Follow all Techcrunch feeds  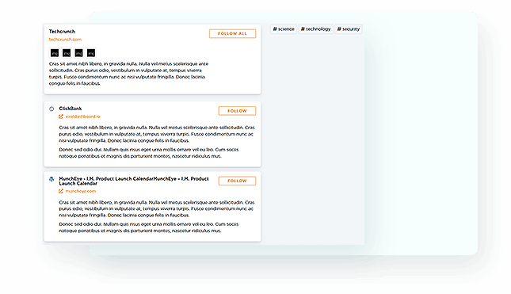[x=232, y=33]
